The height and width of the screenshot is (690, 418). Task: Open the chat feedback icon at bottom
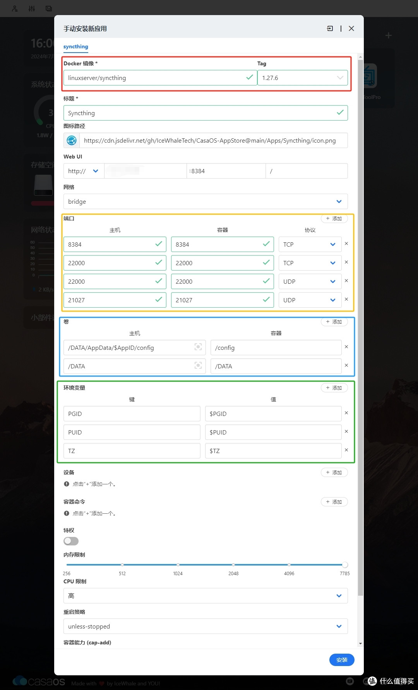(x=350, y=681)
